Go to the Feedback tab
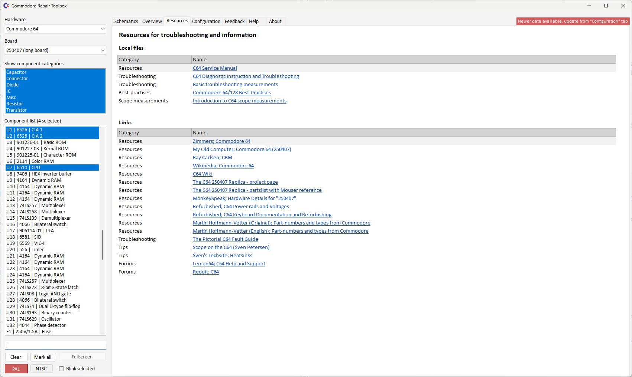This screenshot has width=632, height=377. (234, 22)
